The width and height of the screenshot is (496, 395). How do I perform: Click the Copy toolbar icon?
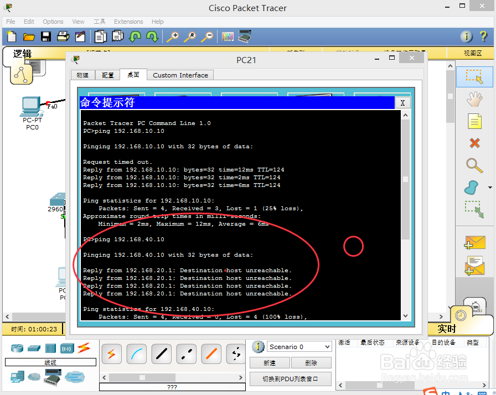(101, 37)
